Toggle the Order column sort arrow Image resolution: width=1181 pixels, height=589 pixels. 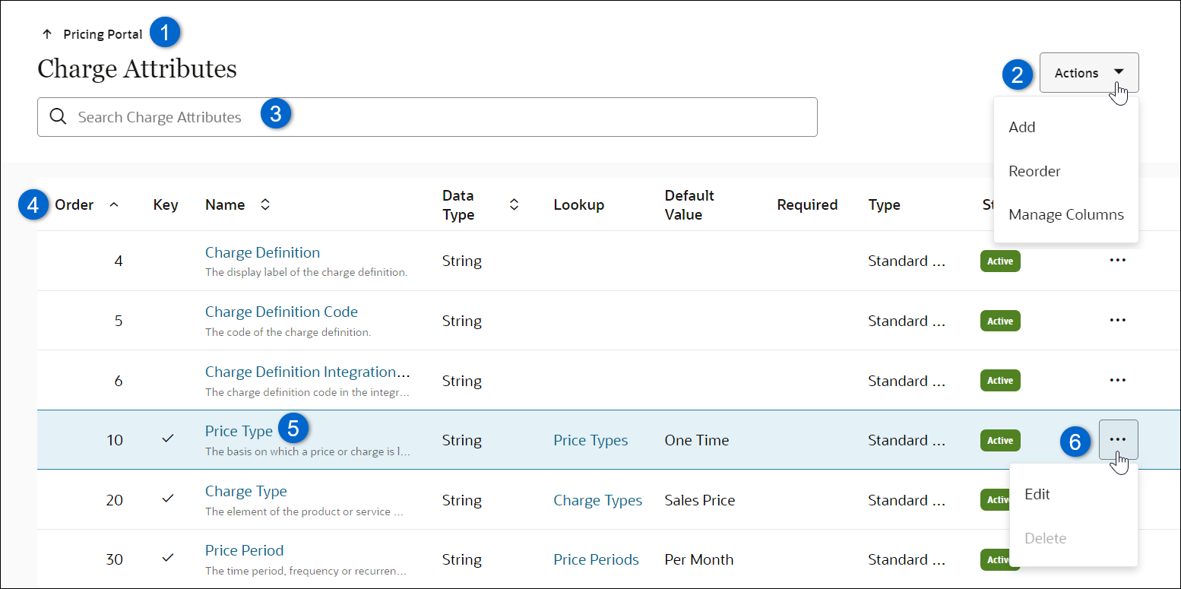coord(114,204)
